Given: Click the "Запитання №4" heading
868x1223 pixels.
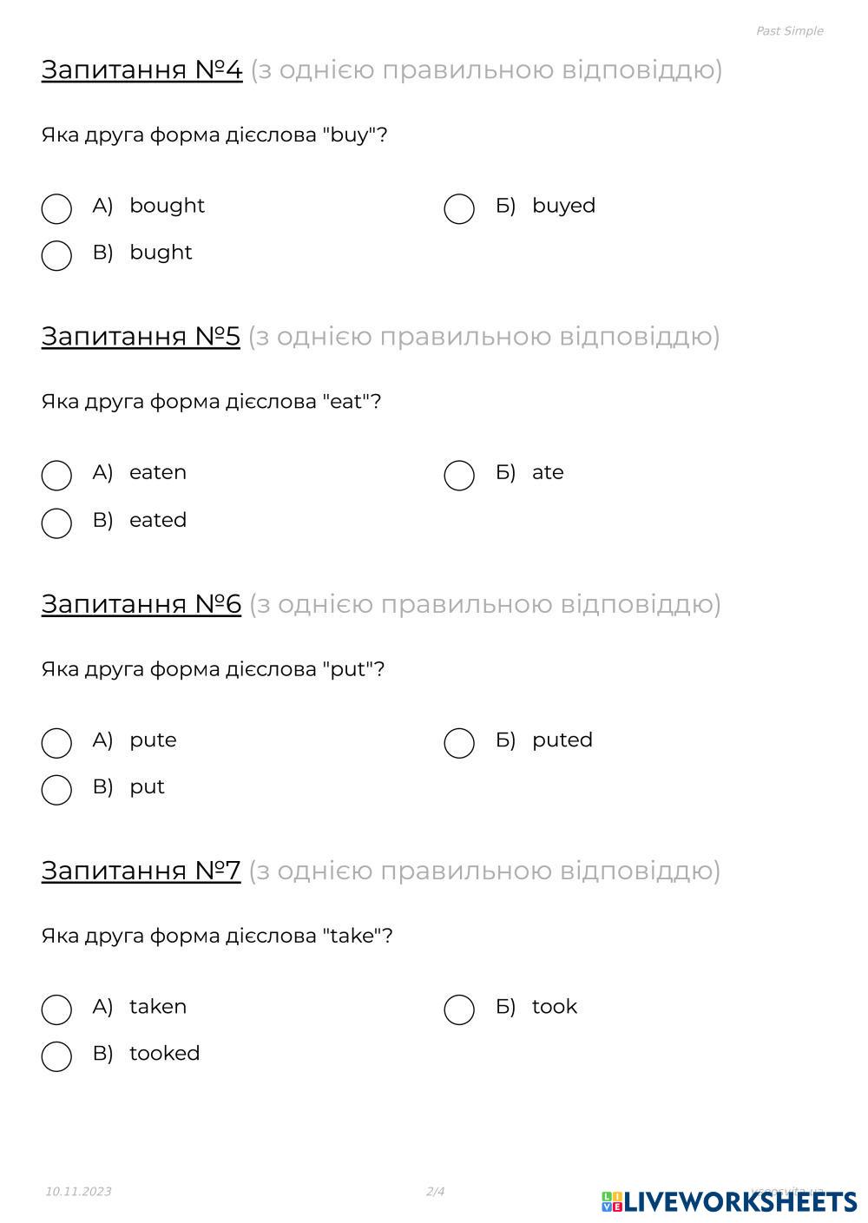Looking at the screenshot, I should click(141, 69).
